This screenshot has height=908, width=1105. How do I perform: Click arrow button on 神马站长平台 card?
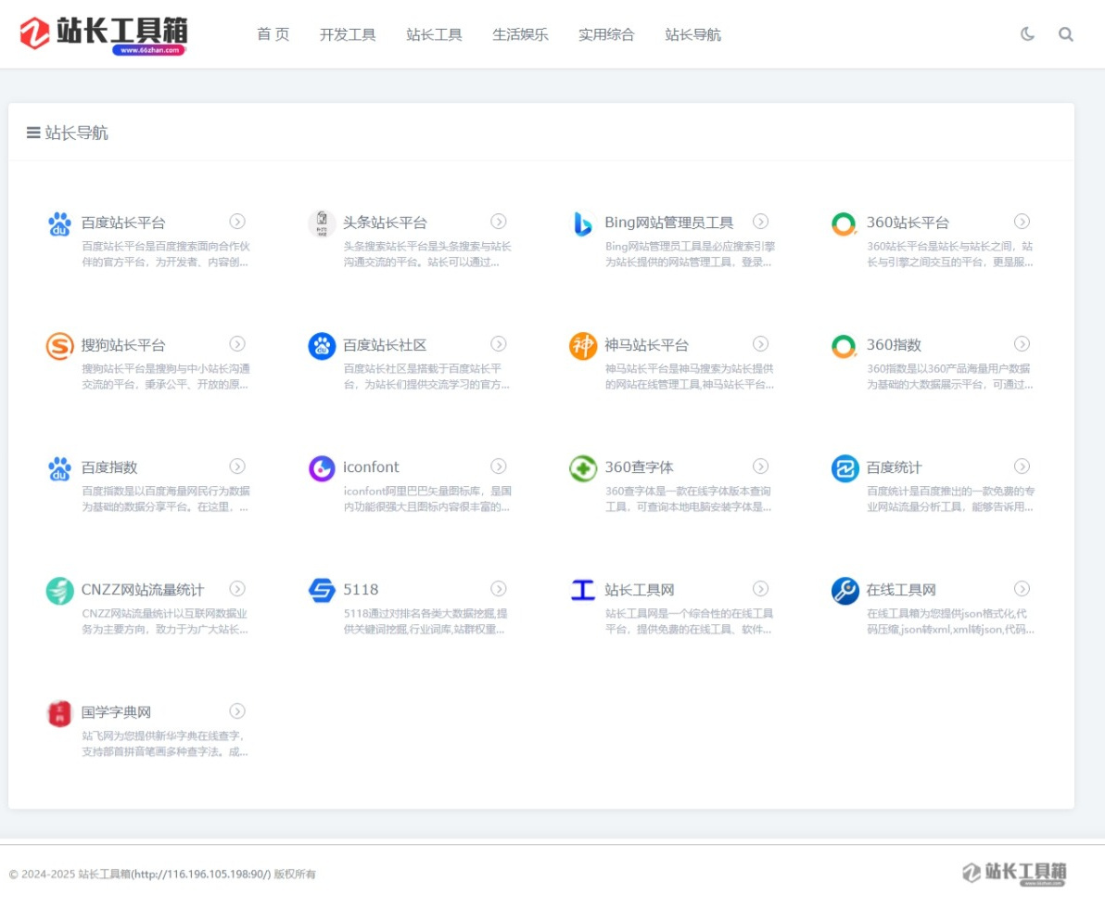click(x=760, y=344)
